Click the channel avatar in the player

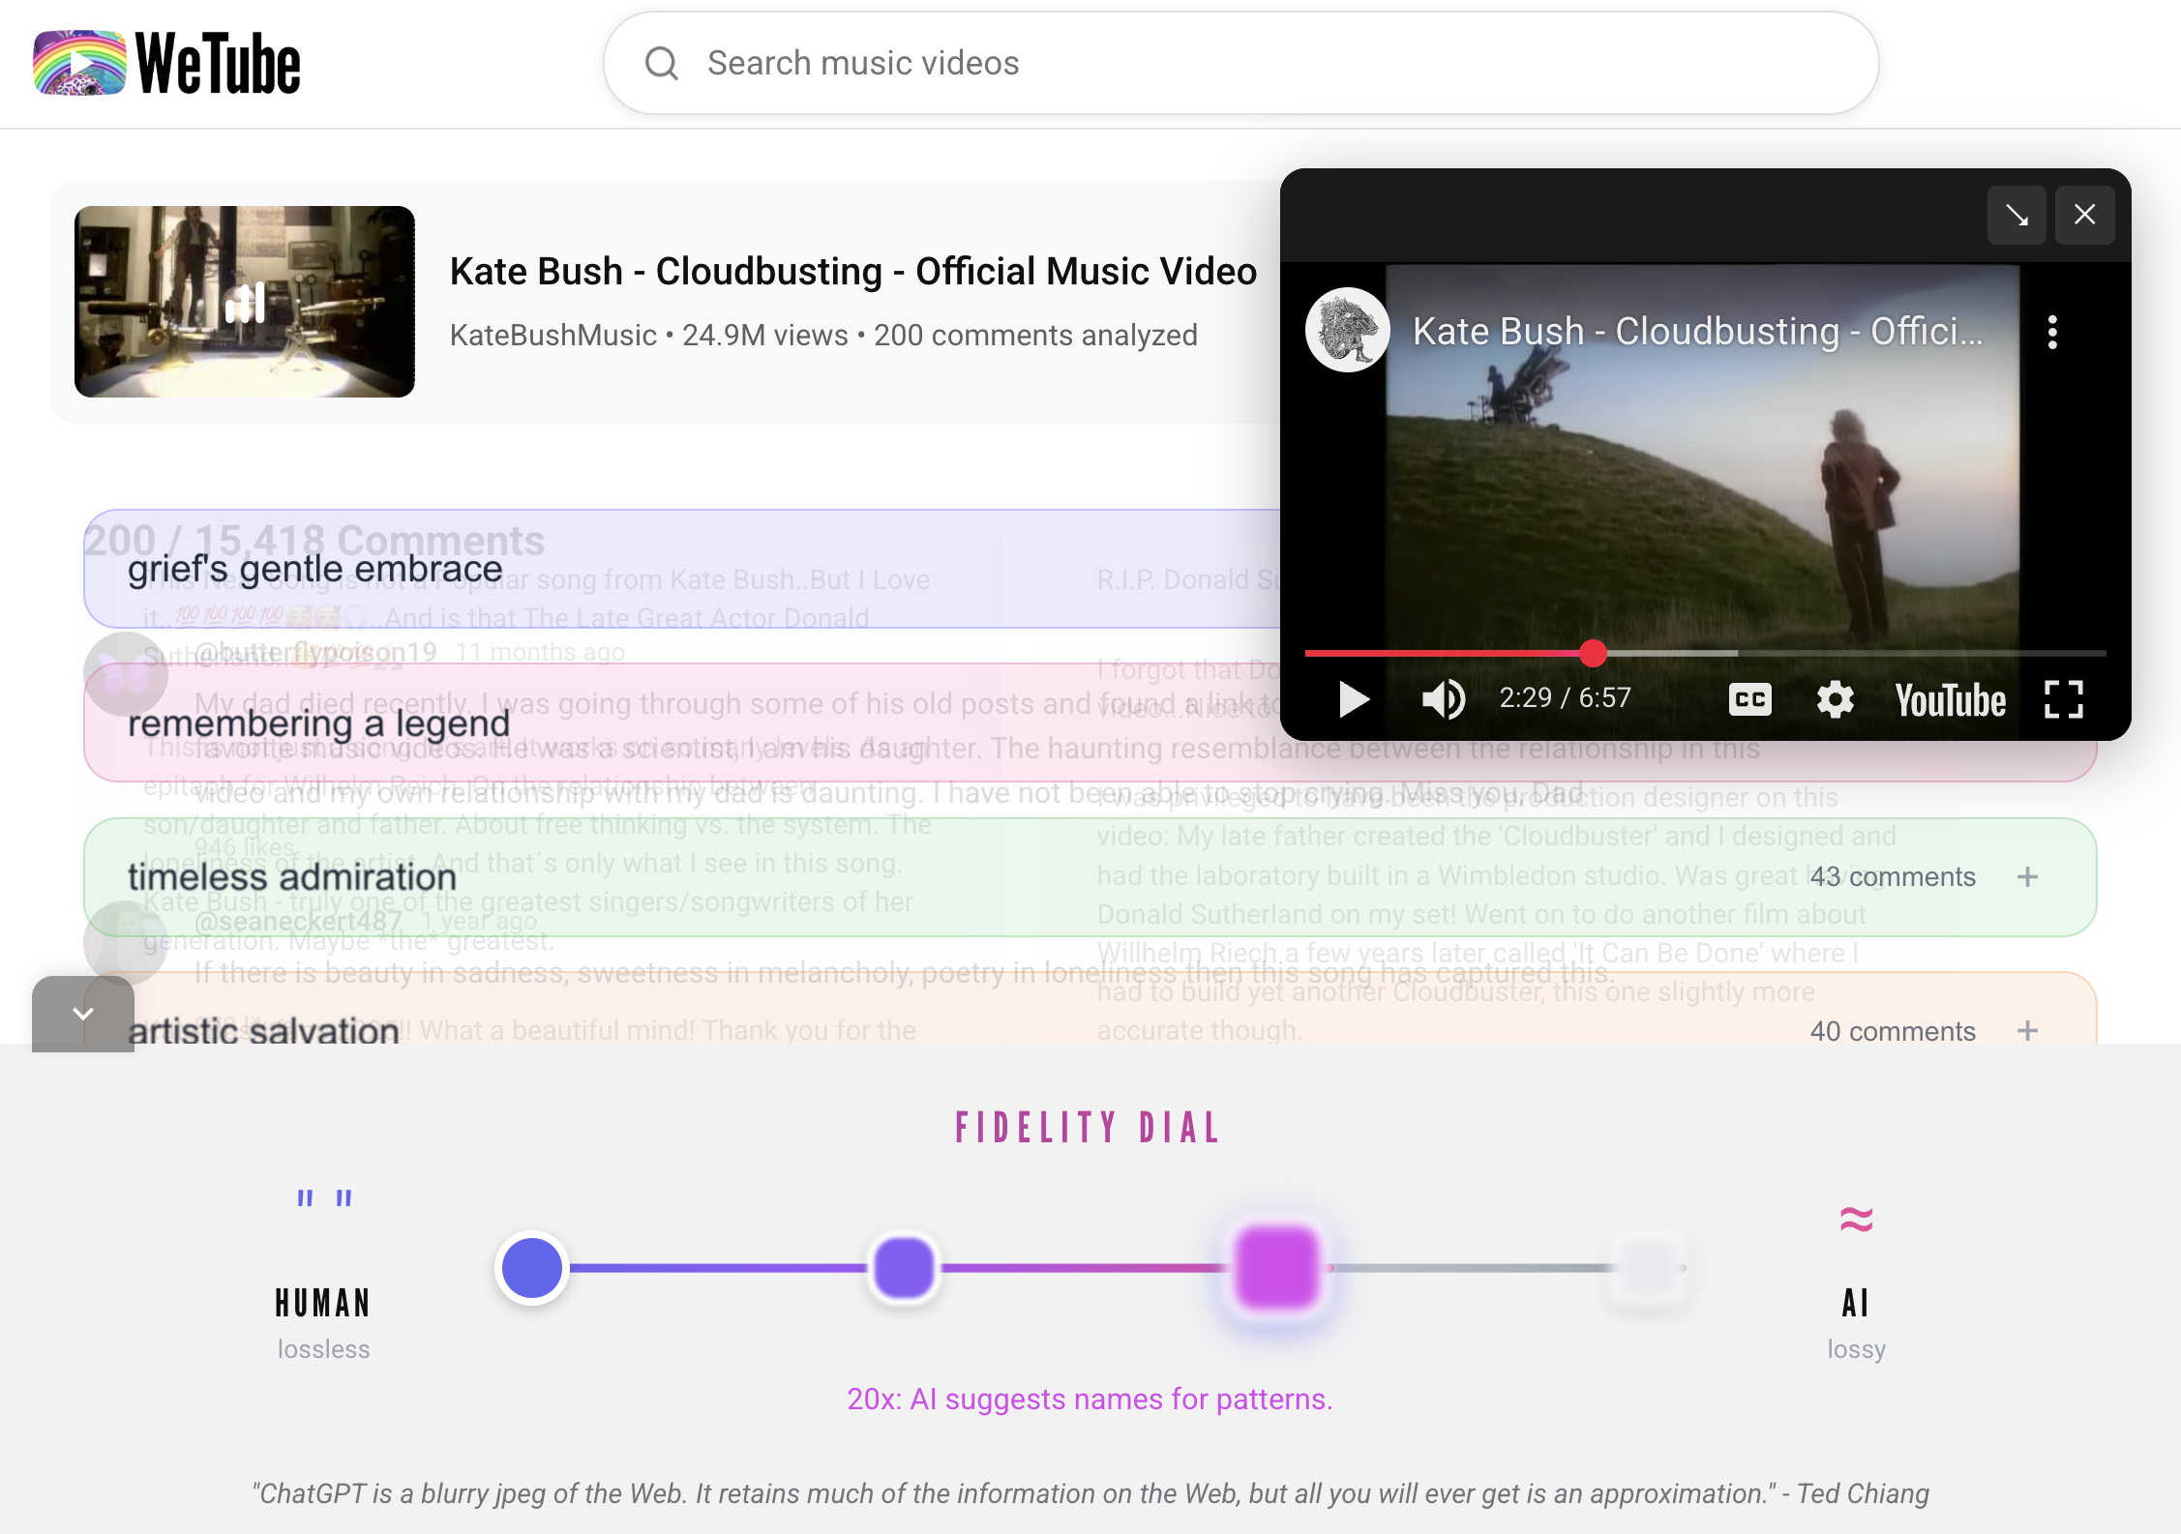pos(1348,331)
